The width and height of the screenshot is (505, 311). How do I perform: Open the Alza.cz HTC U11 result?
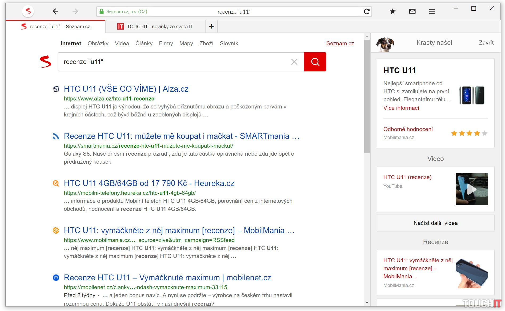(126, 89)
